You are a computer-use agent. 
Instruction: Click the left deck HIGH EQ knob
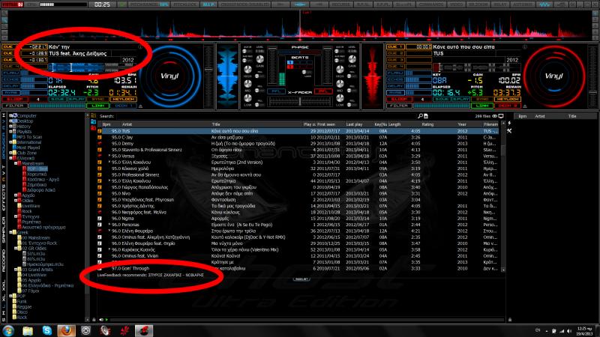pyautogui.click(x=247, y=70)
